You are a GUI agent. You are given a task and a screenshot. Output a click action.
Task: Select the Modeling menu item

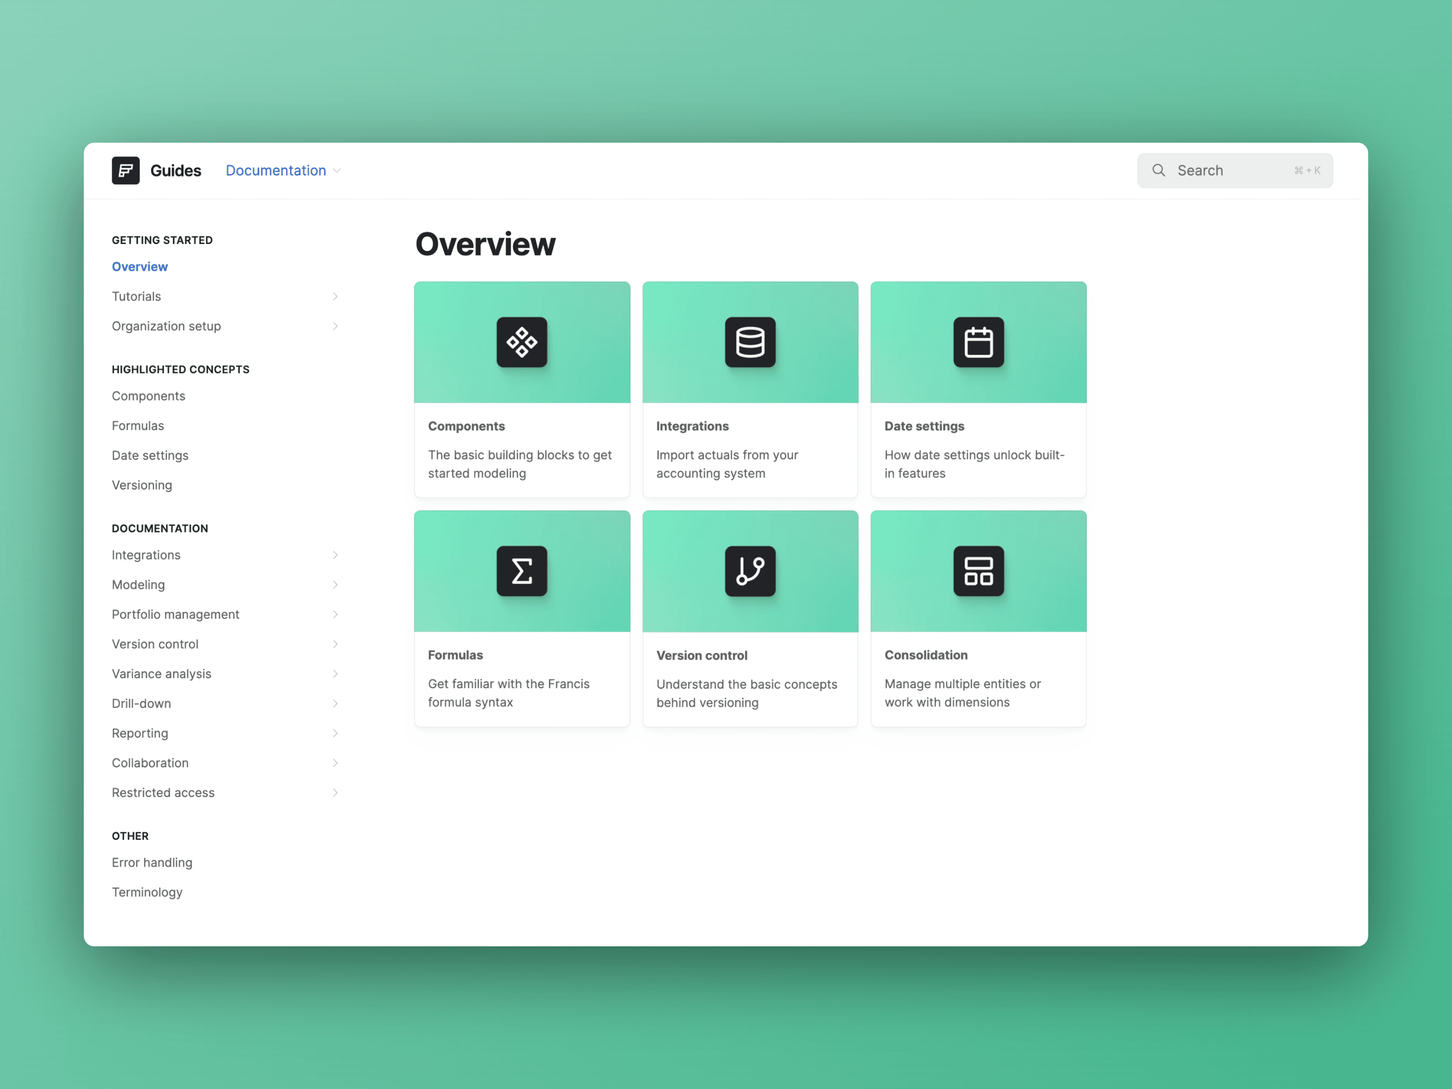(136, 584)
